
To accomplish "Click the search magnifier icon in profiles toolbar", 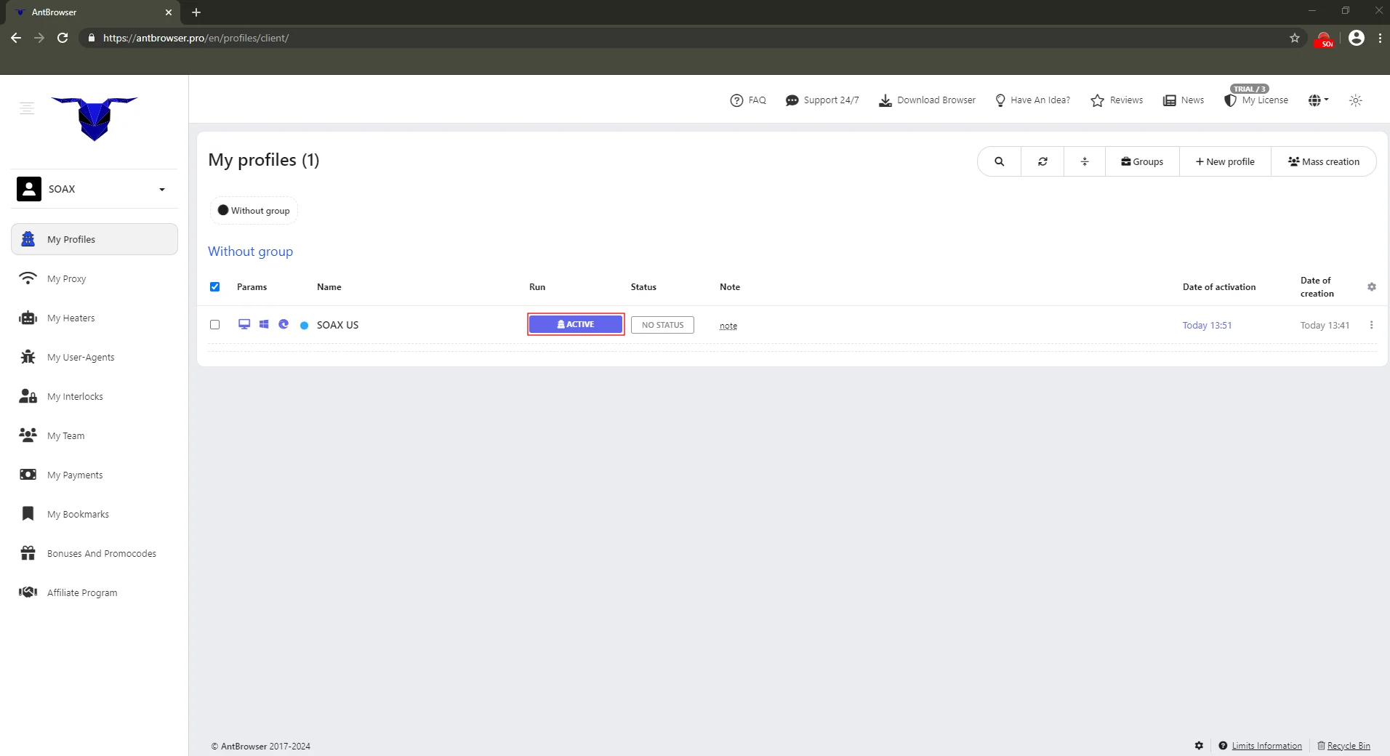I will pyautogui.click(x=999, y=161).
